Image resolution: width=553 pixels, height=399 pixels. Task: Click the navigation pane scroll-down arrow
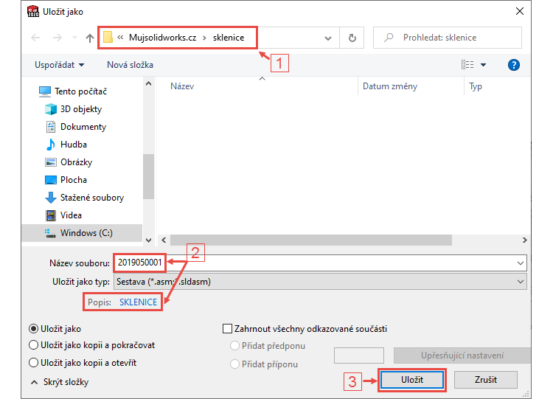click(x=148, y=240)
